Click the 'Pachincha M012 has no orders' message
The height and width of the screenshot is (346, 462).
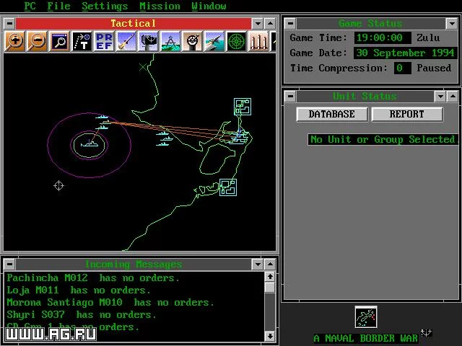(93, 278)
